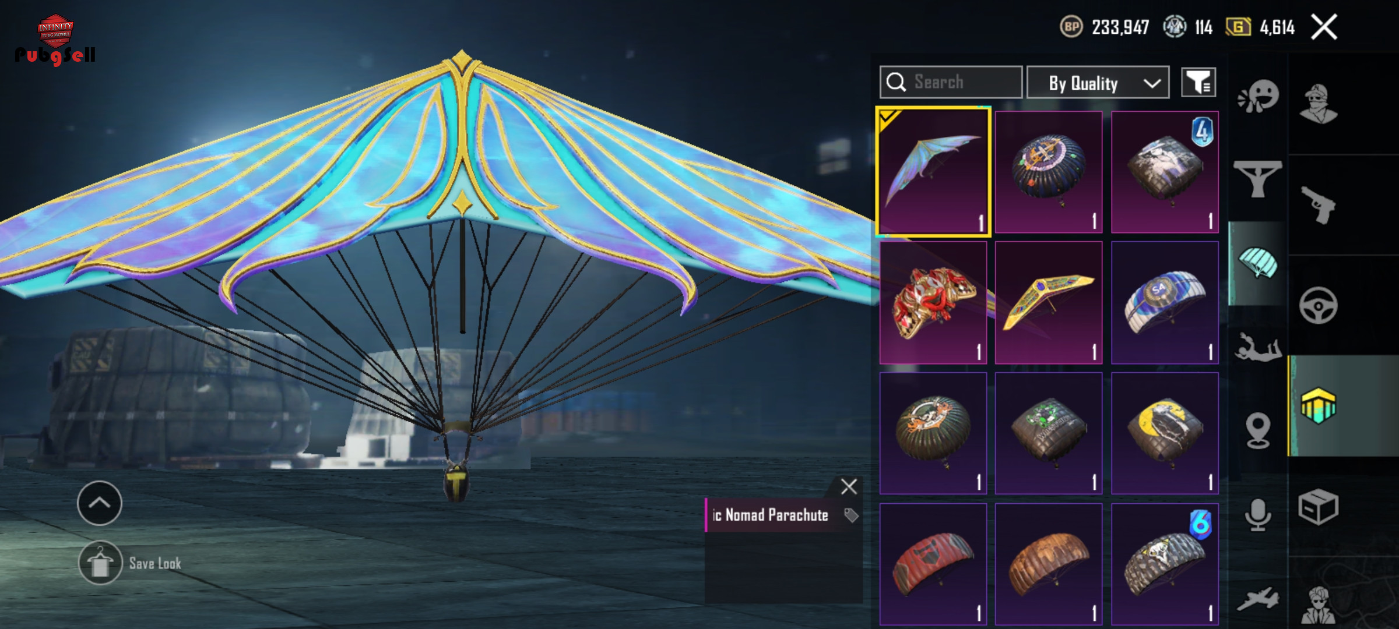Close the Nomad Parachute name tooltip
This screenshot has height=629, width=1399.
(x=849, y=486)
